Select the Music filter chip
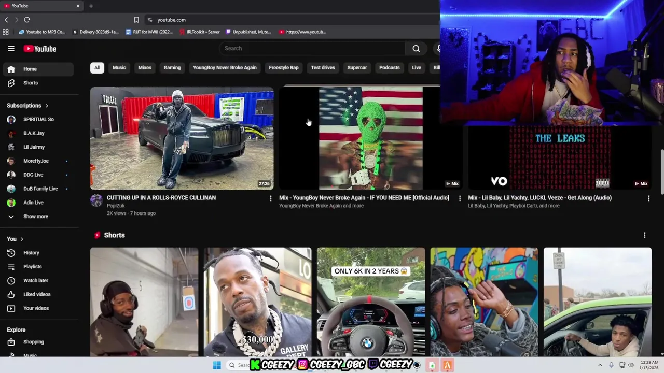 tap(119, 68)
